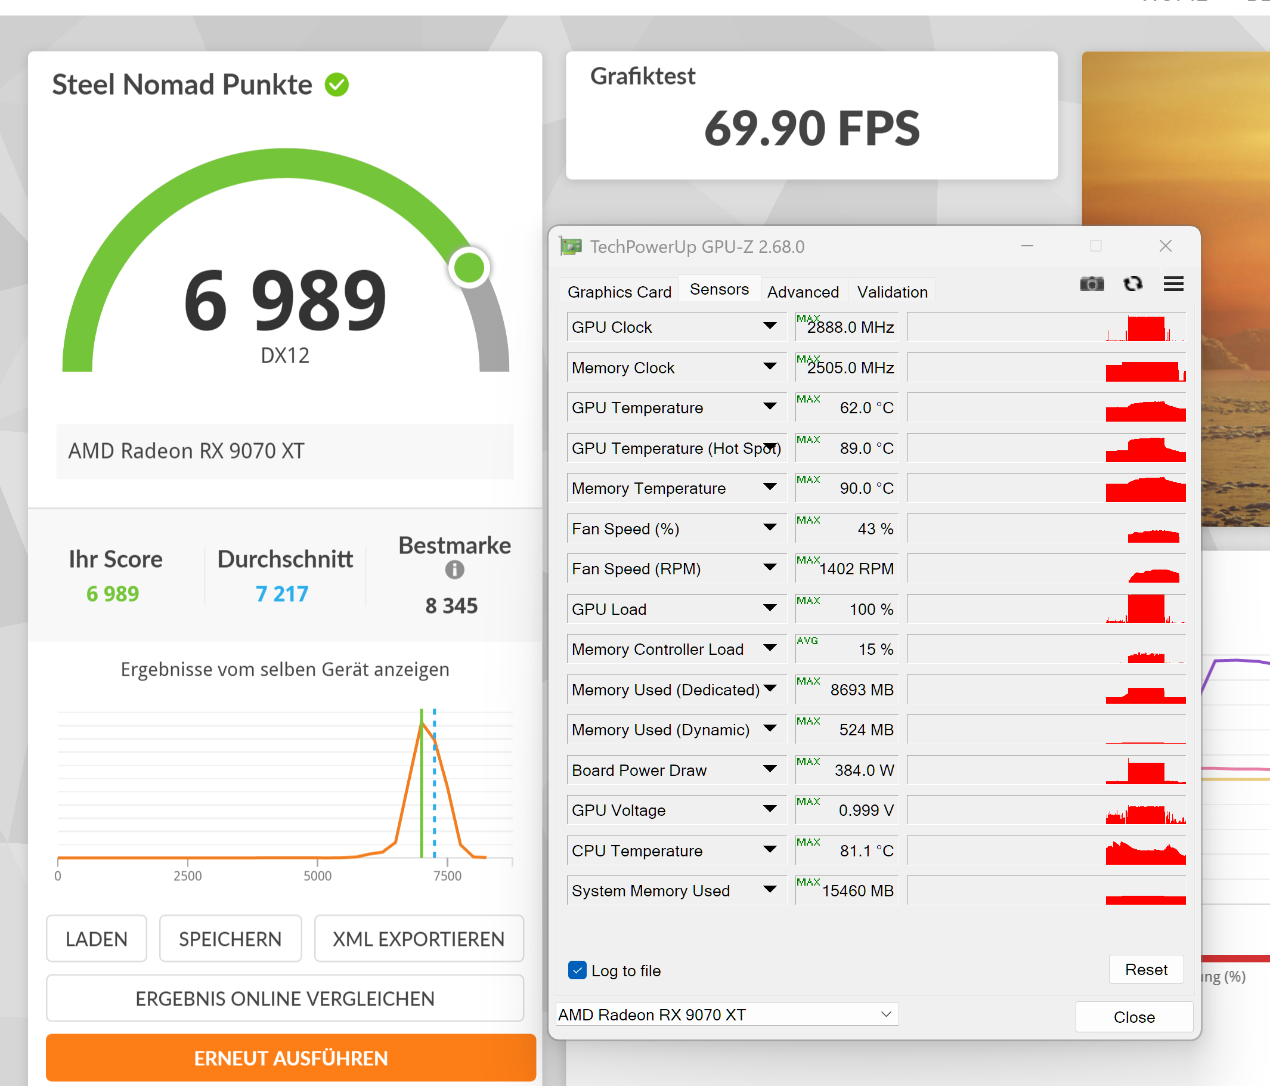Screen dimensions: 1270x1086
Task: Click the GPU Temperature sensor graph
Action: 1046,408
